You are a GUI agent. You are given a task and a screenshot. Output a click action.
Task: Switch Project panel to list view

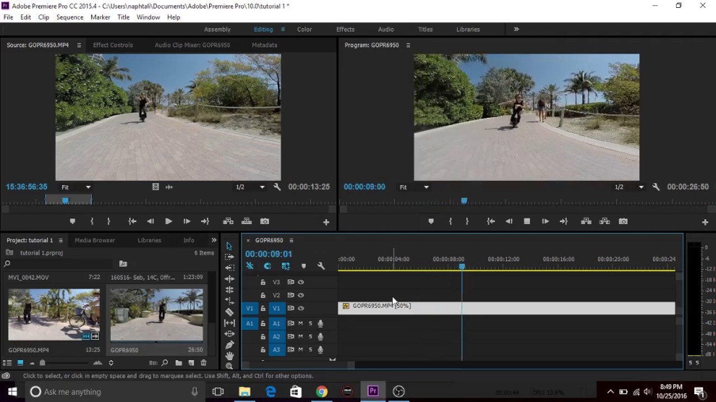click(x=7, y=363)
